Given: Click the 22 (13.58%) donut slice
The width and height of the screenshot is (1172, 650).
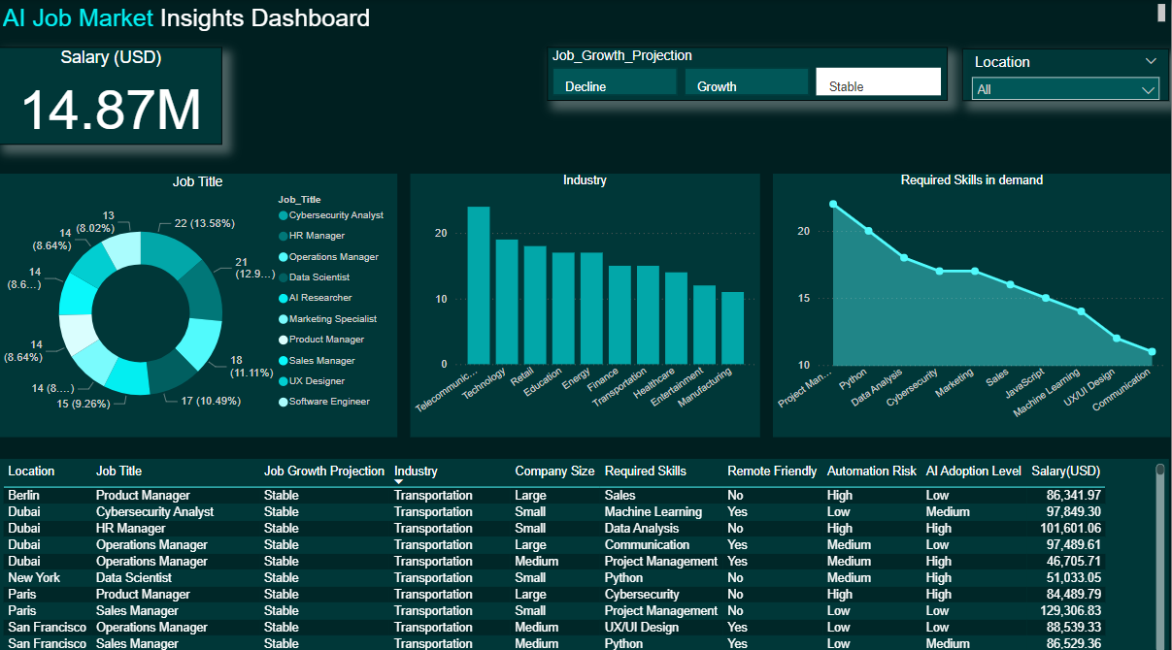Looking at the screenshot, I should pos(167,251).
